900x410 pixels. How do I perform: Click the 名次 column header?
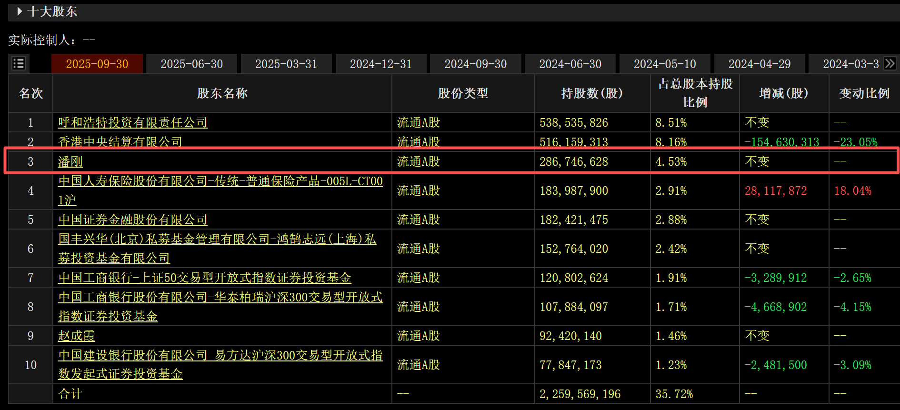pos(31,93)
